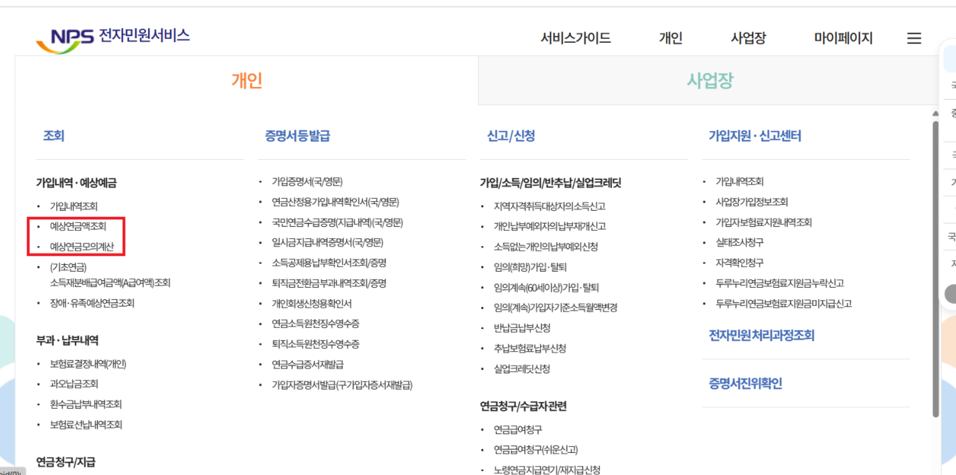Open 연금산정용가입내역확인서(국/영문)

click(x=335, y=202)
